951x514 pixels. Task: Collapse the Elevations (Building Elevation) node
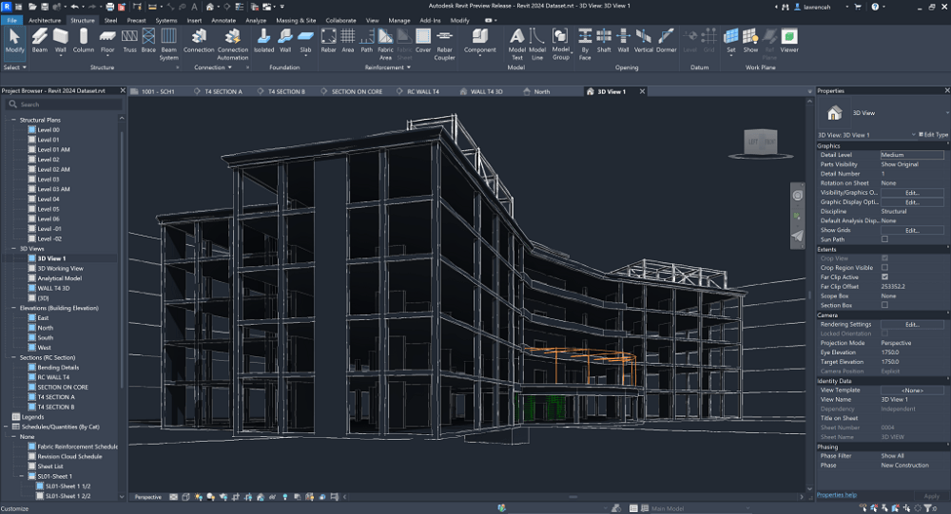point(13,308)
